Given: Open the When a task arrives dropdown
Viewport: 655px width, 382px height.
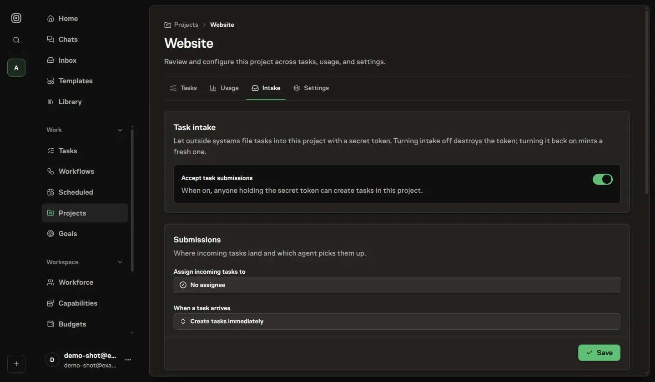Looking at the screenshot, I should pos(397,322).
